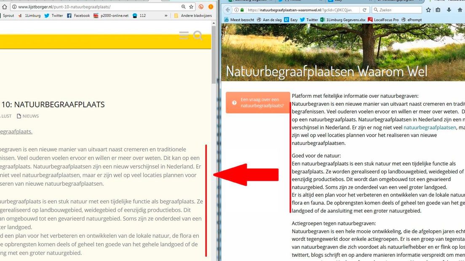
Task: Click the scroll-up arrow of Chrome's scrollbar
Action: pyautogui.click(x=214, y=24)
